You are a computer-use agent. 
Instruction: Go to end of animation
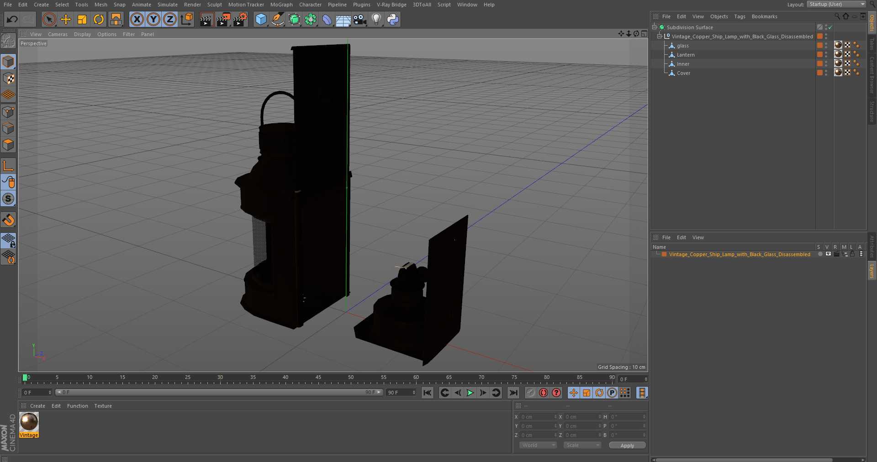pos(514,393)
